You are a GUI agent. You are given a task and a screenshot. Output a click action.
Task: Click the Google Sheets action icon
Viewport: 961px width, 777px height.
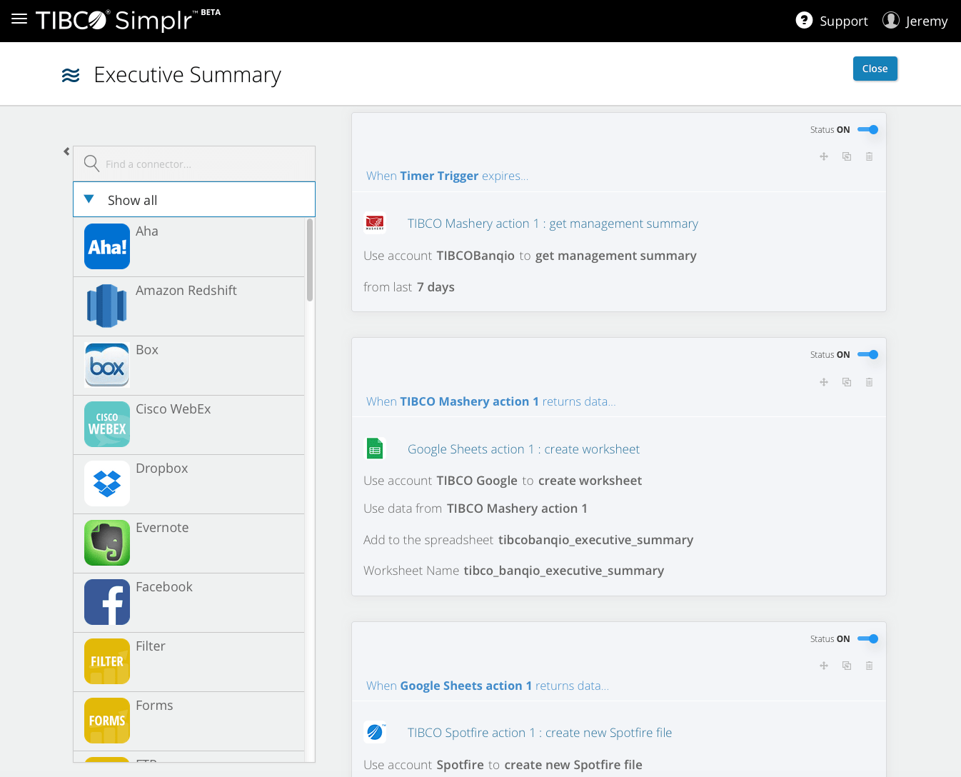pyautogui.click(x=375, y=448)
